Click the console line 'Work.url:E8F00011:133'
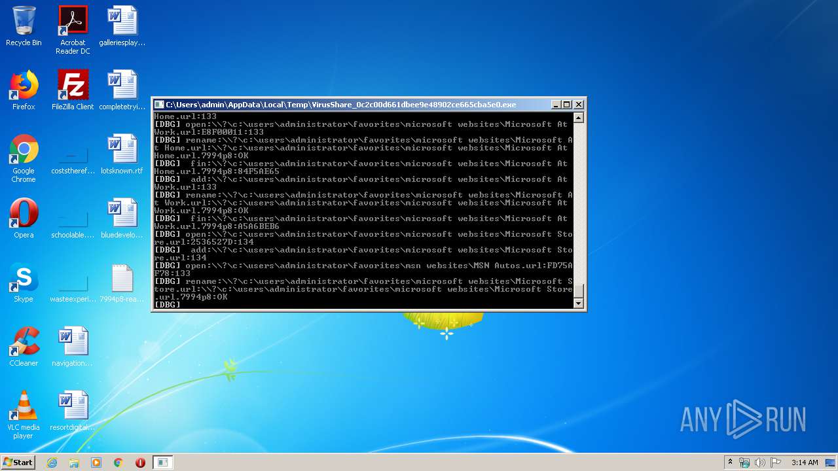 (x=209, y=132)
